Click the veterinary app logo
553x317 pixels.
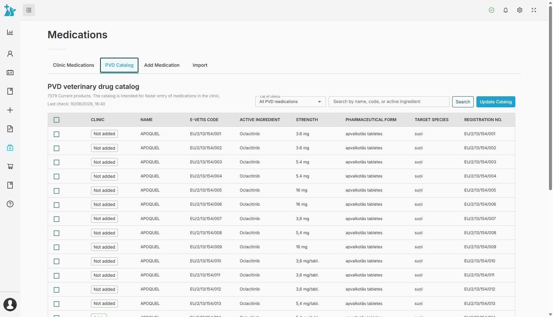(x=10, y=10)
